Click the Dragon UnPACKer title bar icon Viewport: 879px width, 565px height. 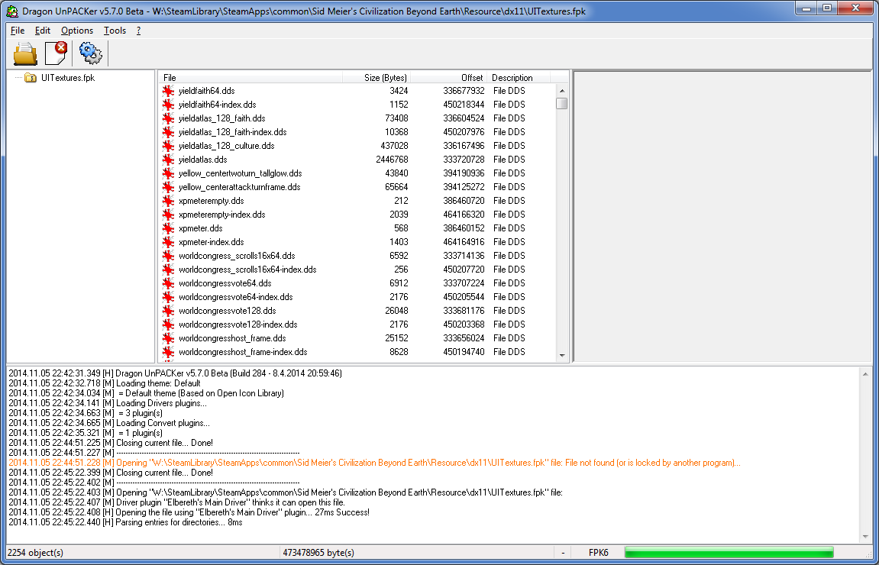coord(11,11)
